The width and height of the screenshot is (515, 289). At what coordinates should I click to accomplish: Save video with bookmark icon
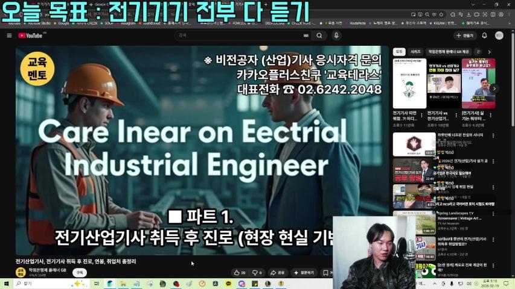[326, 273]
